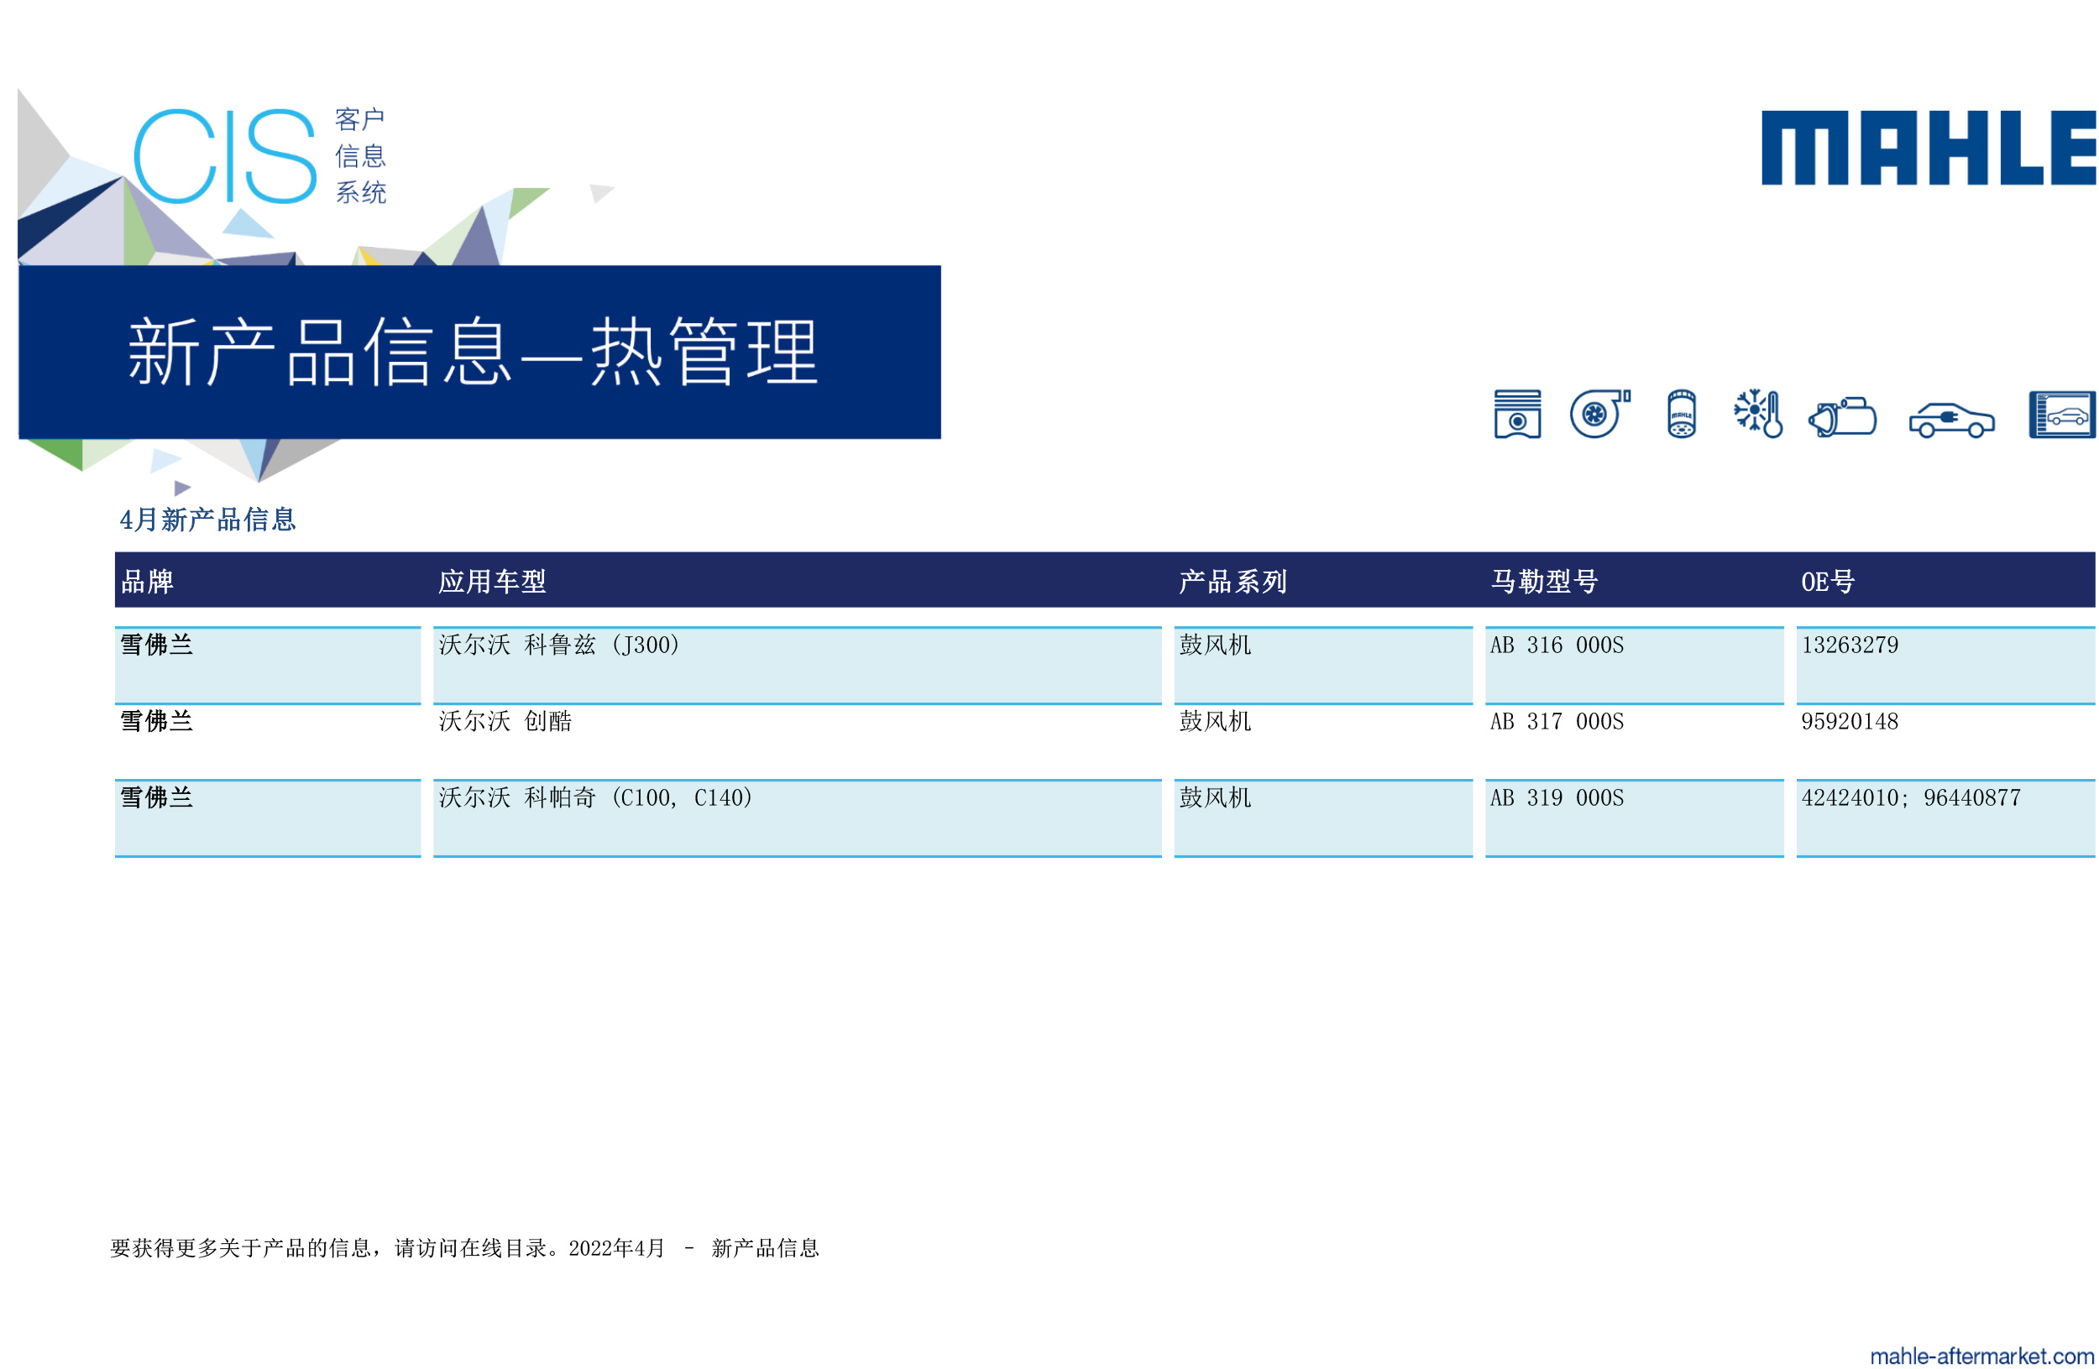Click the 新产品信息—热管理 title banner
The image size is (2099, 1369).
pyautogui.click(x=479, y=352)
